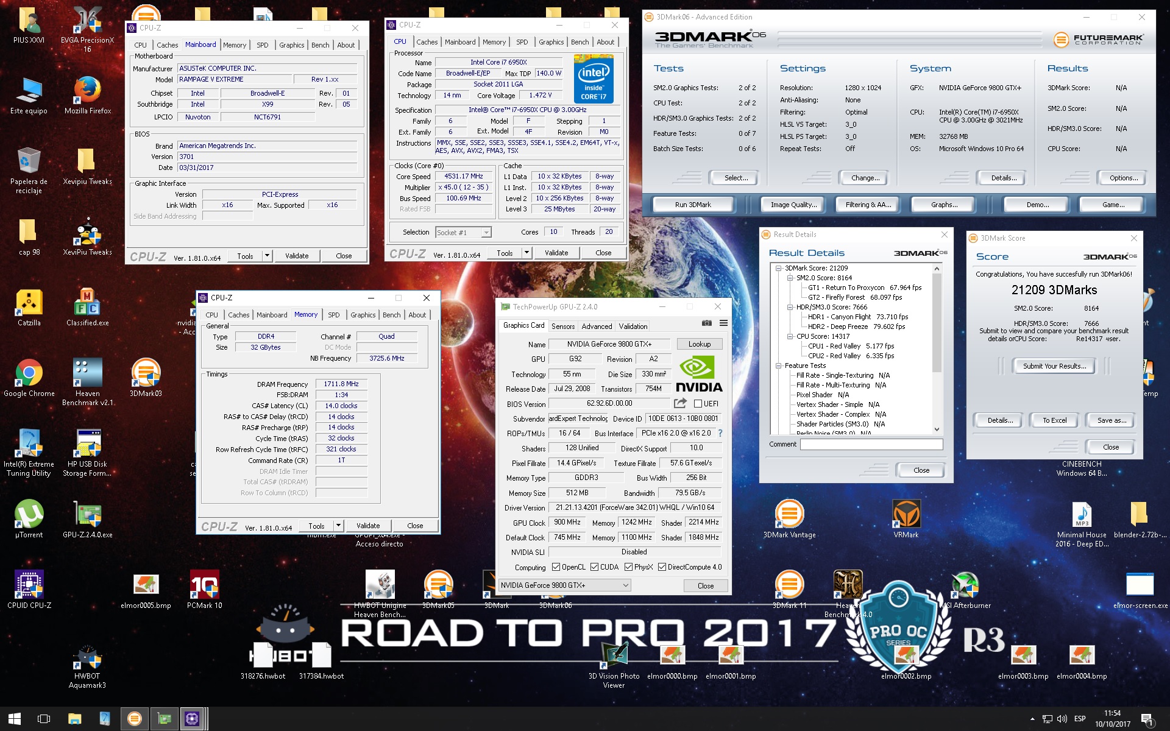This screenshot has width=1170, height=731.
Task: Click Image Quality button in 3DMark06
Action: [x=793, y=205]
